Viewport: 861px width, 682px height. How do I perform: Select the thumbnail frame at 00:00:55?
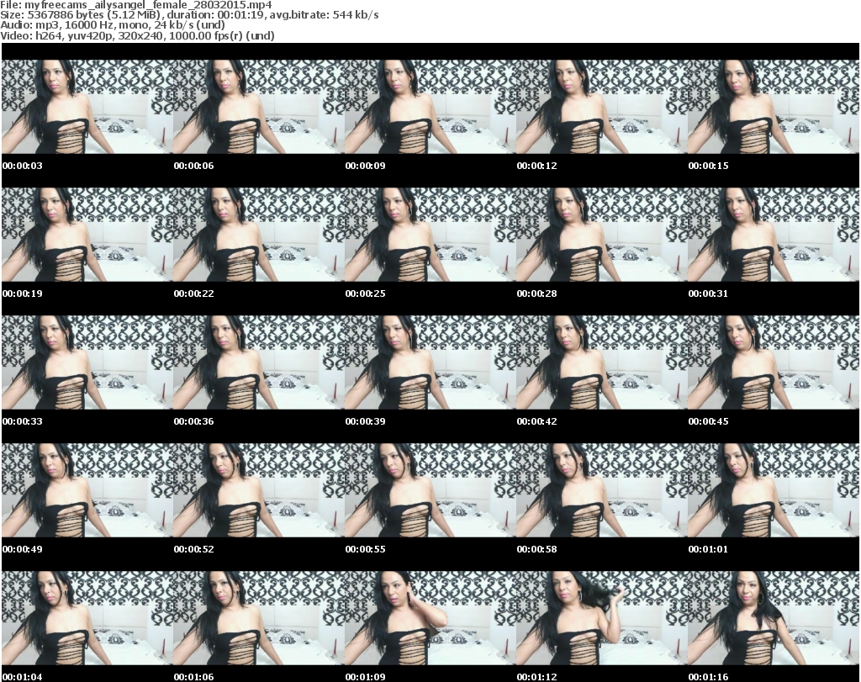pyautogui.click(x=430, y=490)
